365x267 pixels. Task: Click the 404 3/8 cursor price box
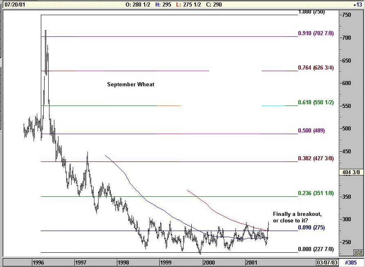[x=351, y=172]
